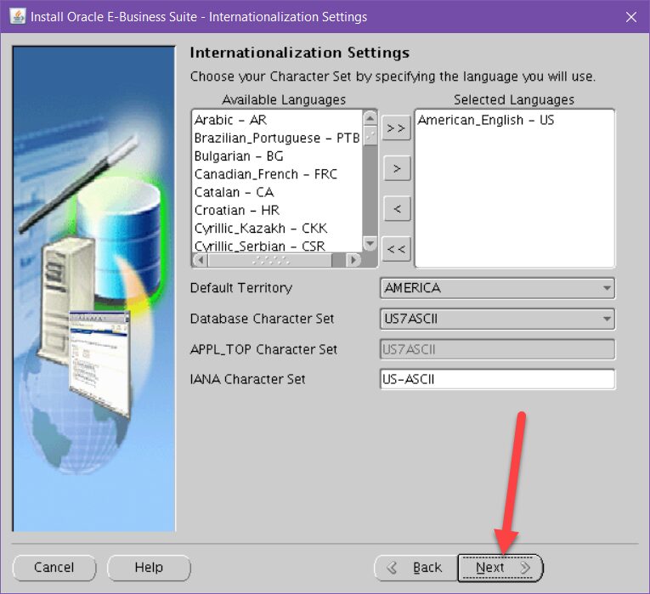
Task: Click the language list scroll-down arrow
Action: click(x=370, y=243)
